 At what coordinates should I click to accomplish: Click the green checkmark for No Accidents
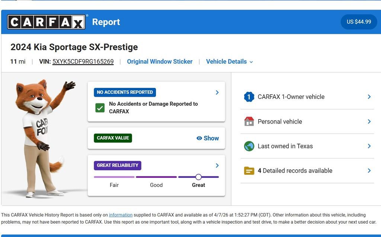point(100,108)
